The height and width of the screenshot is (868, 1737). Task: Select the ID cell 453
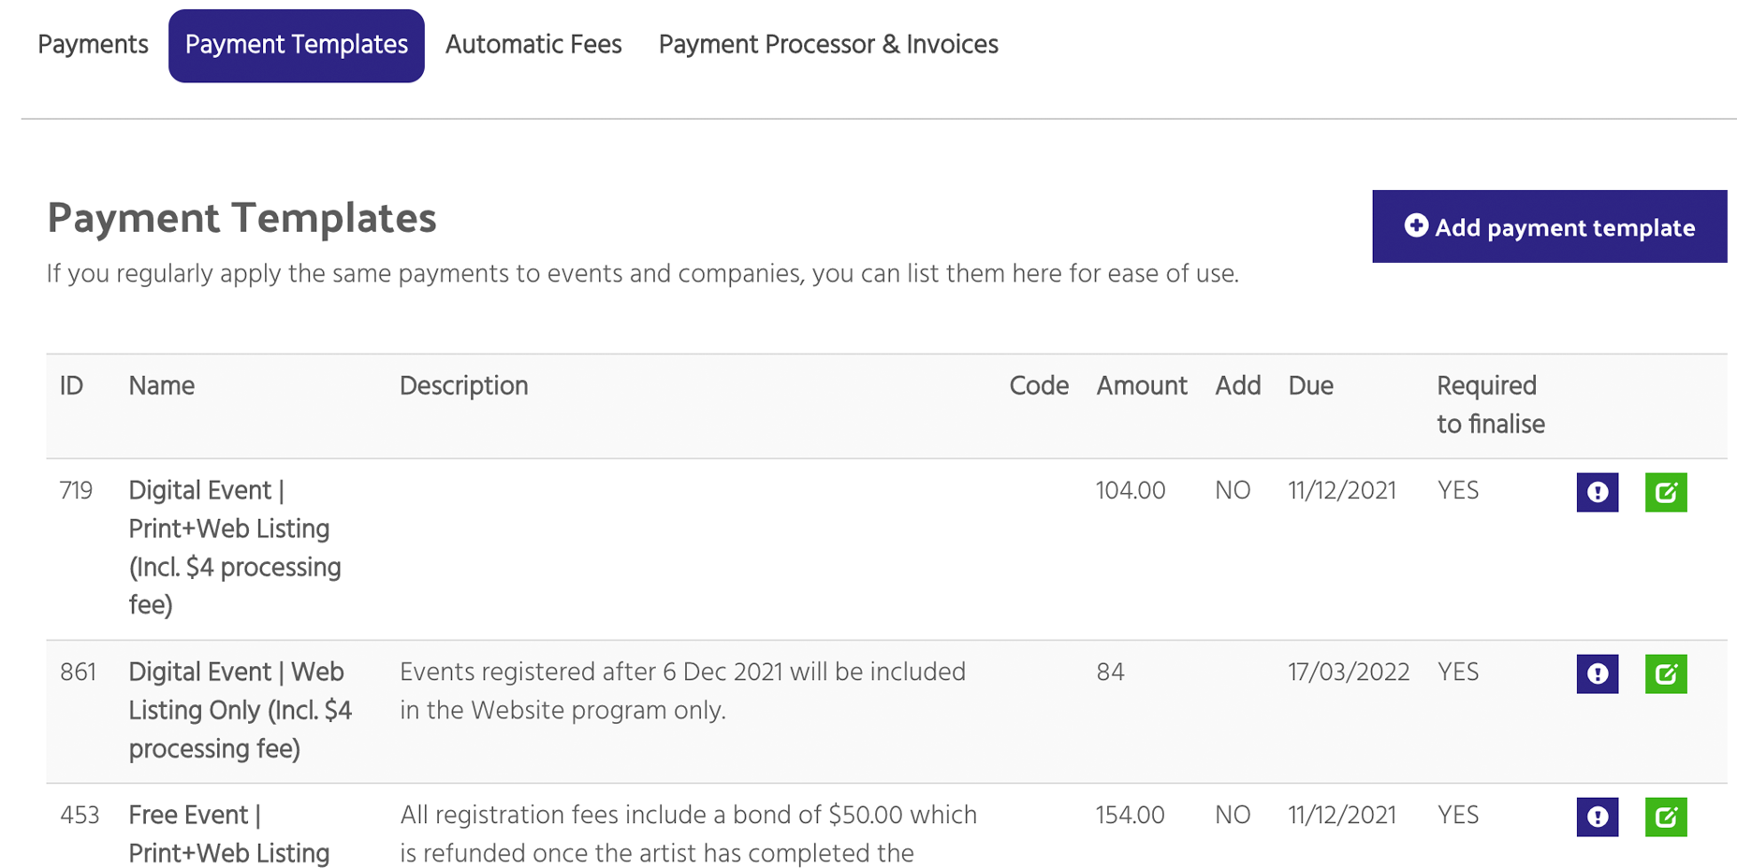[80, 816]
